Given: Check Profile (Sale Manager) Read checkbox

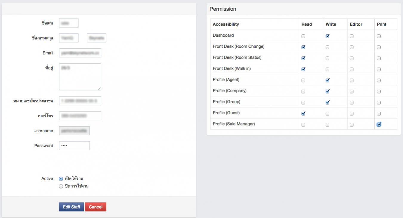Looking at the screenshot, I should (303, 125).
